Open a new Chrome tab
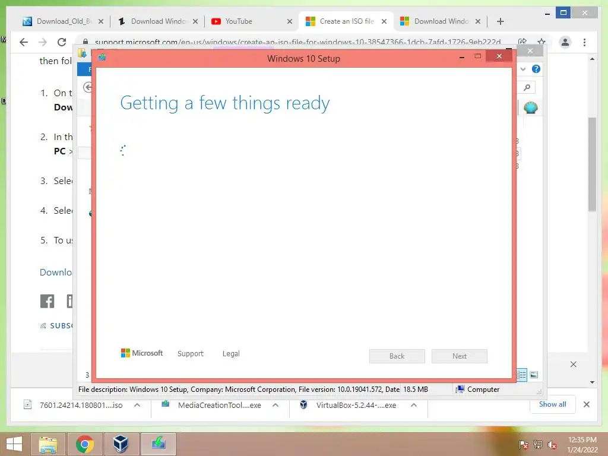Viewport: 608px width, 456px height. click(x=500, y=21)
